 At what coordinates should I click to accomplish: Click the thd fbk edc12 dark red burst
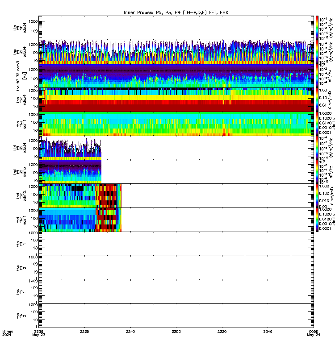107,196
